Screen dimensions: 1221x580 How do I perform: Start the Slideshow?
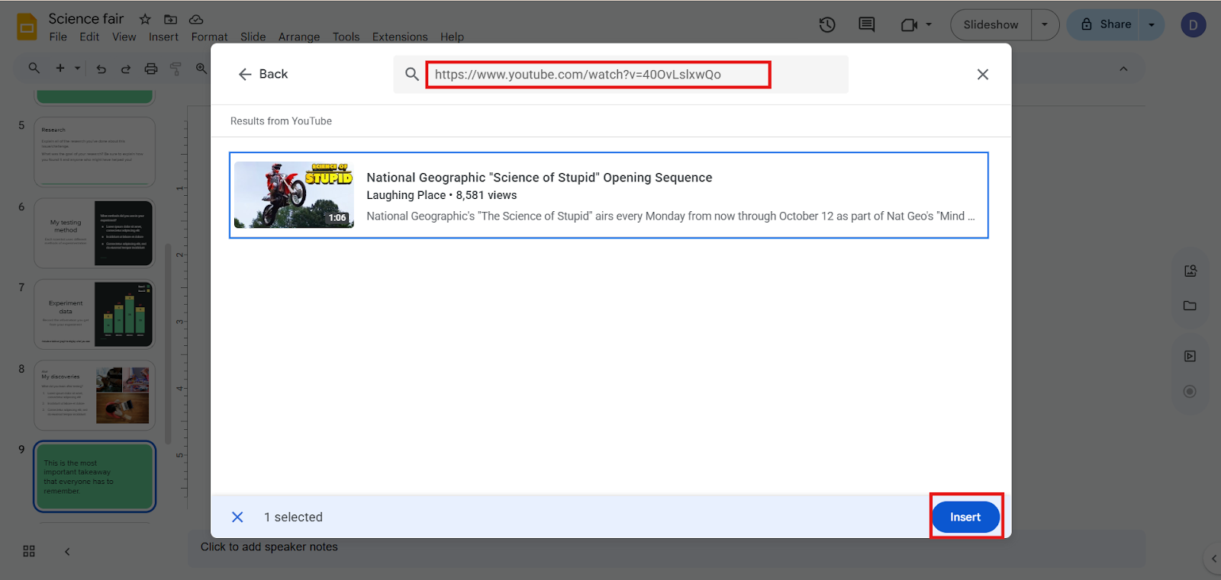[991, 24]
